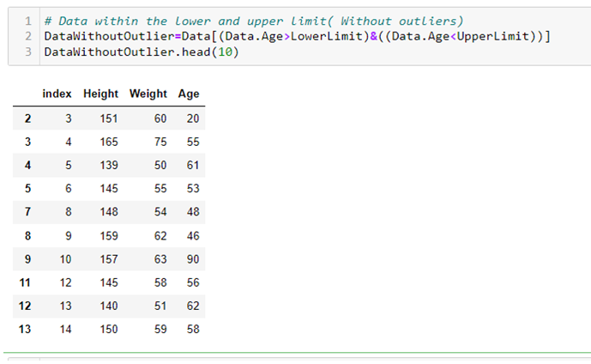The width and height of the screenshot is (591, 364).
Task: Click Age value 53 in row 5
Action: tap(193, 189)
